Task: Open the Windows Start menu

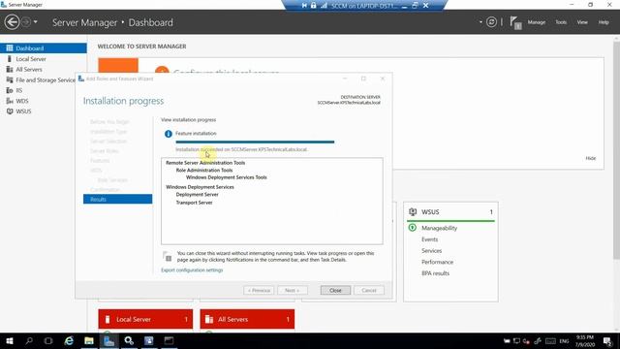Action: [10, 340]
